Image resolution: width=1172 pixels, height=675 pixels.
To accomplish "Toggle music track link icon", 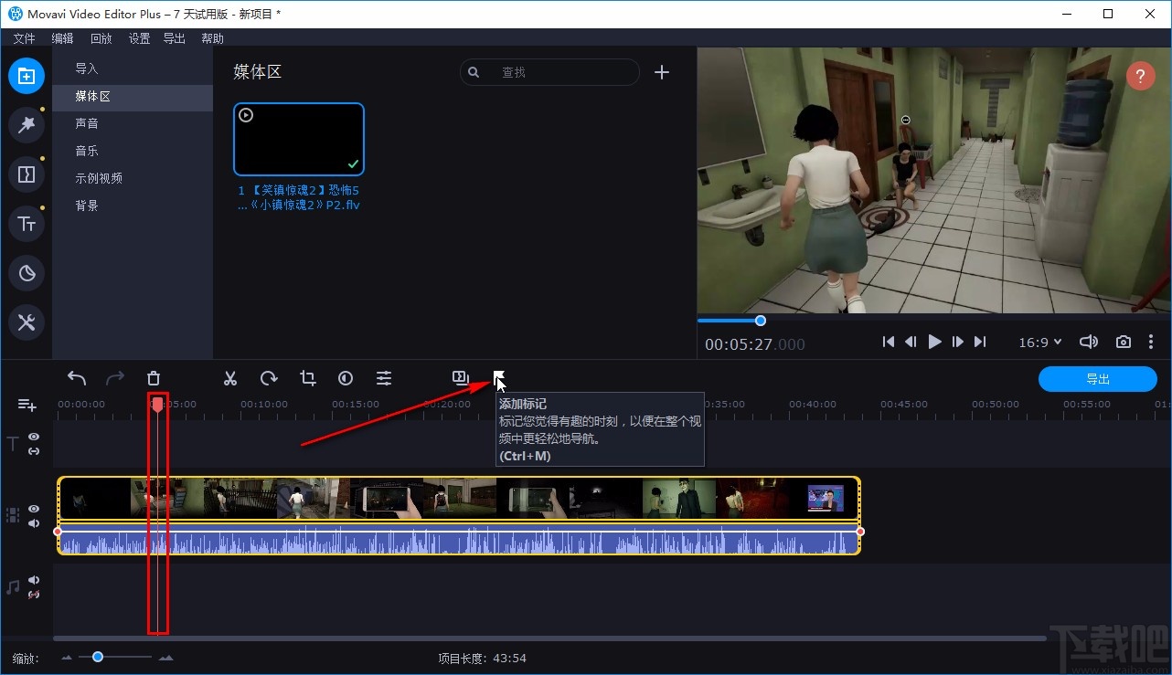I will 34,595.
